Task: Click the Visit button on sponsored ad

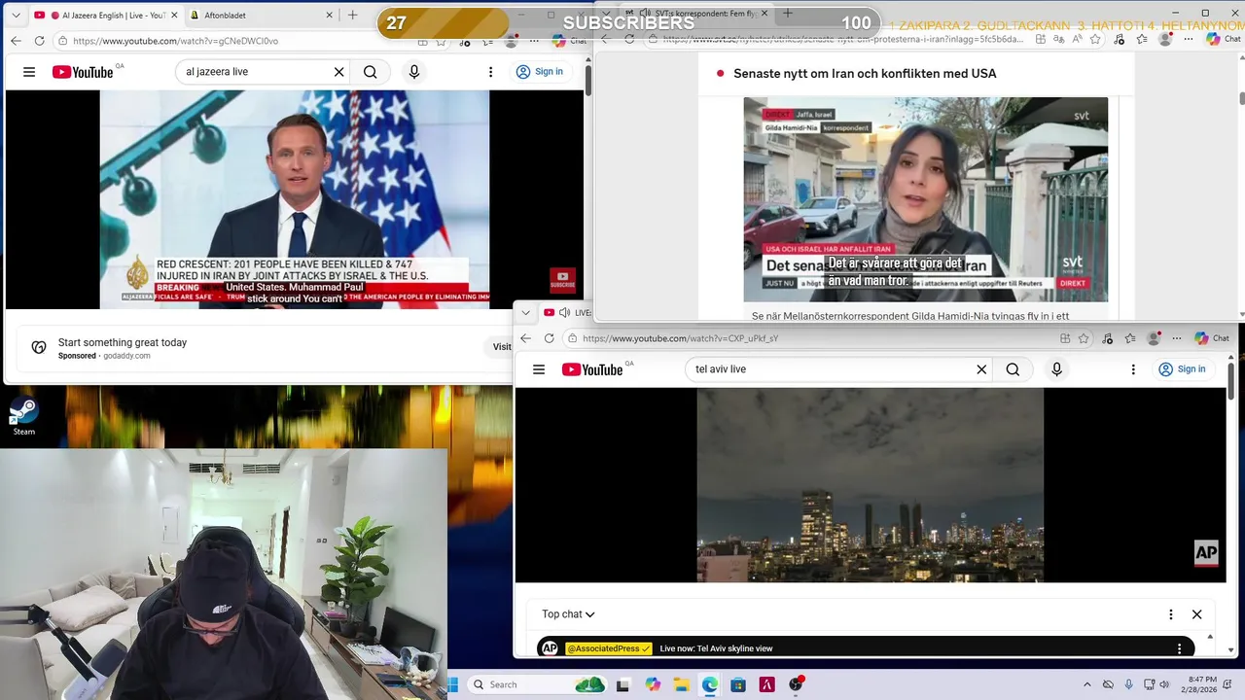Action: point(502,347)
